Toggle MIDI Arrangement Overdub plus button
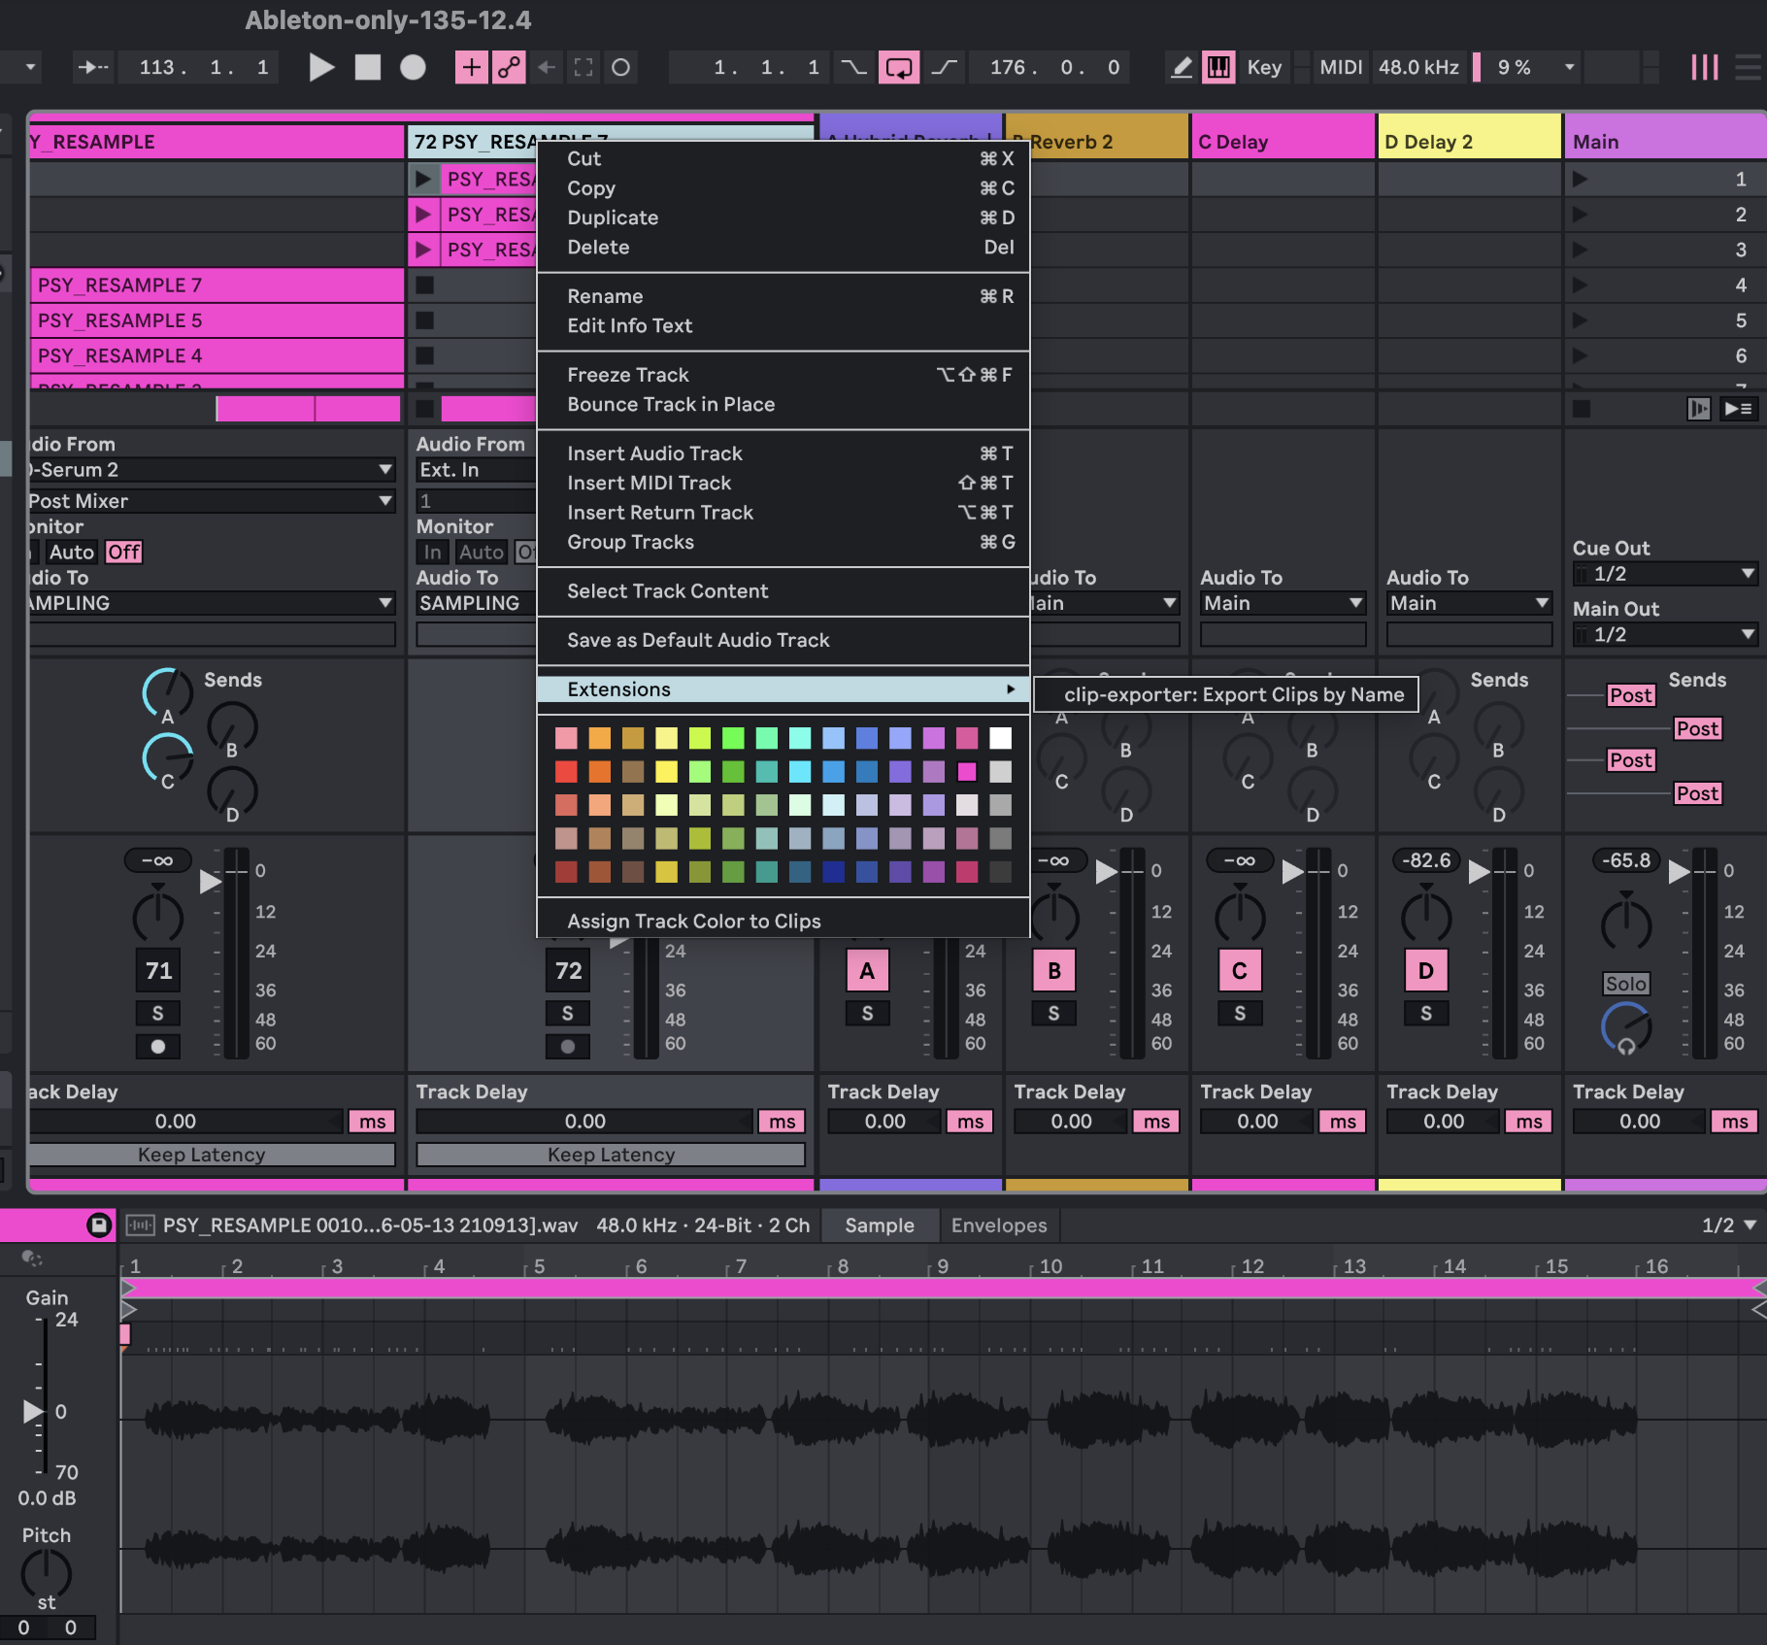Image resolution: width=1767 pixels, height=1645 pixels. click(471, 67)
